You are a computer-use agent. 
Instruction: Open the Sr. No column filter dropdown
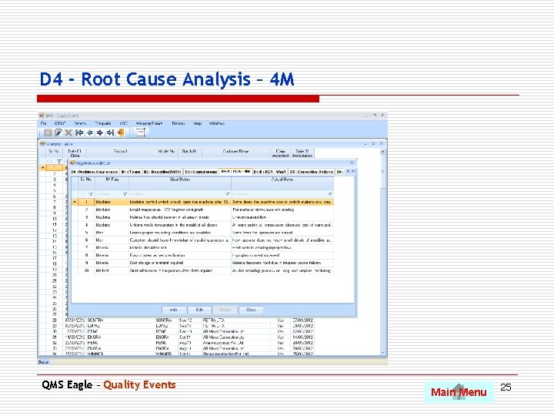pos(91,194)
